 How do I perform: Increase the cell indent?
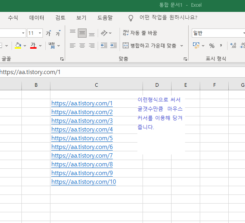click(114, 46)
